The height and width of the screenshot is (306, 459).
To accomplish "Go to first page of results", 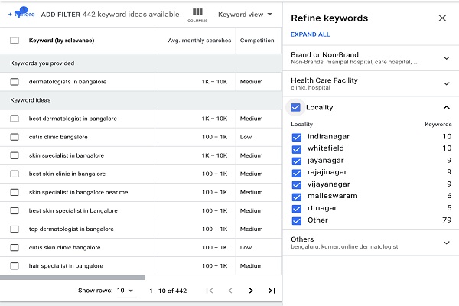I will 210,291.
